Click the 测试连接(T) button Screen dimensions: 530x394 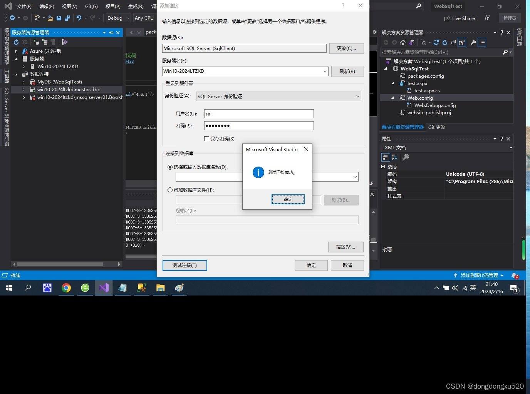[x=184, y=265]
